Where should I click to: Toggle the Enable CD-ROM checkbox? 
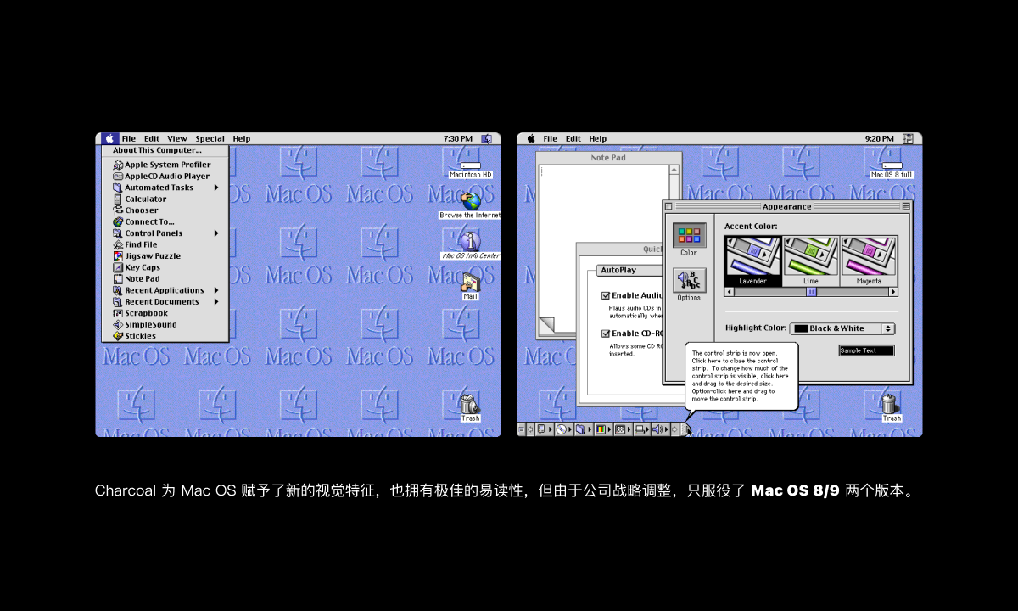pyautogui.click(x=606, y=334)
